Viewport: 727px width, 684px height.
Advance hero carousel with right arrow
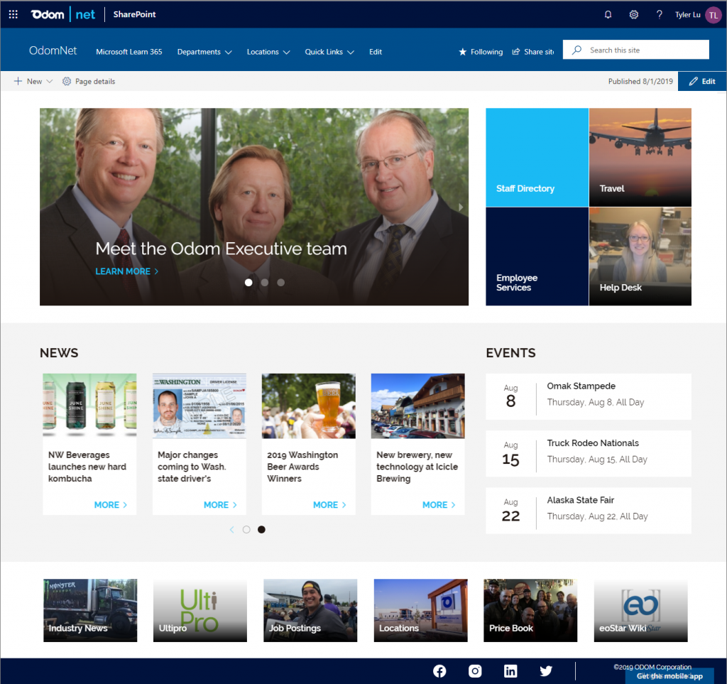[x=460, y=207]
